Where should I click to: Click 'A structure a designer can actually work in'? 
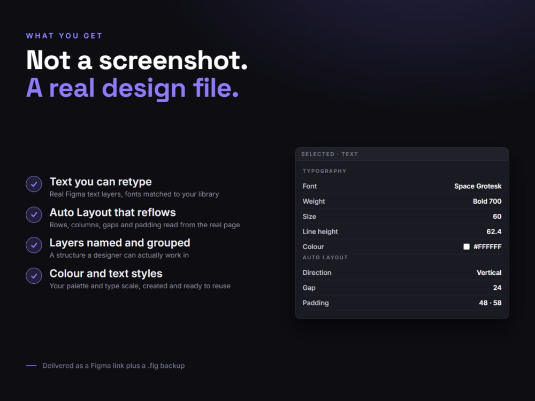pyautogui.click(x=119, y=256)
